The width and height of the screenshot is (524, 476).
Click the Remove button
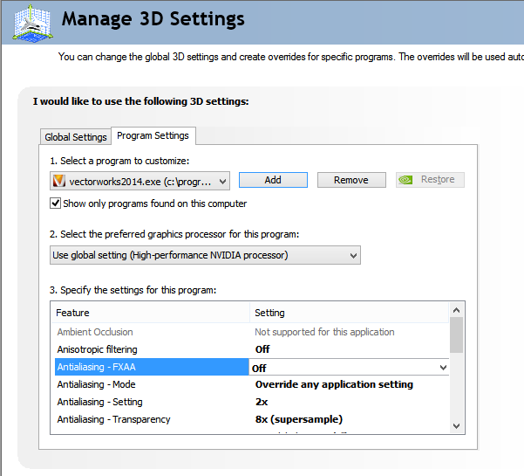(x=350, y=180)
